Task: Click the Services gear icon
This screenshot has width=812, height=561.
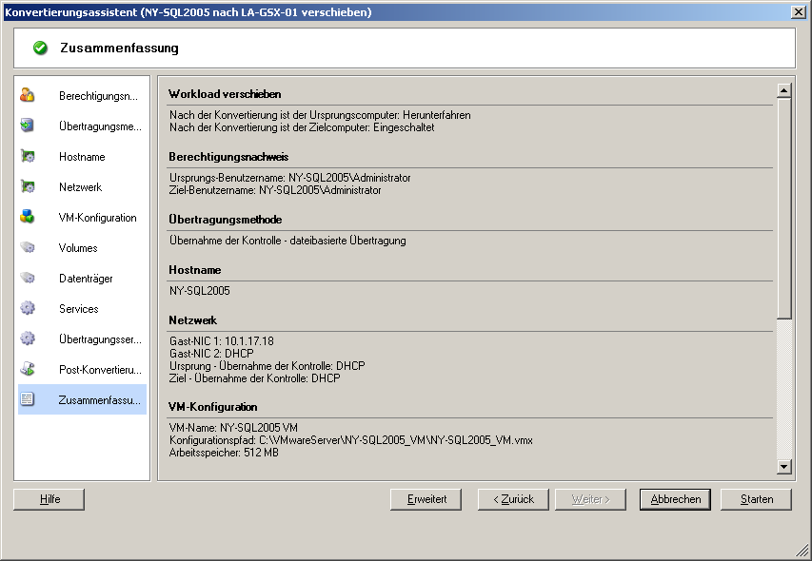Action: (x=28, y=308)
